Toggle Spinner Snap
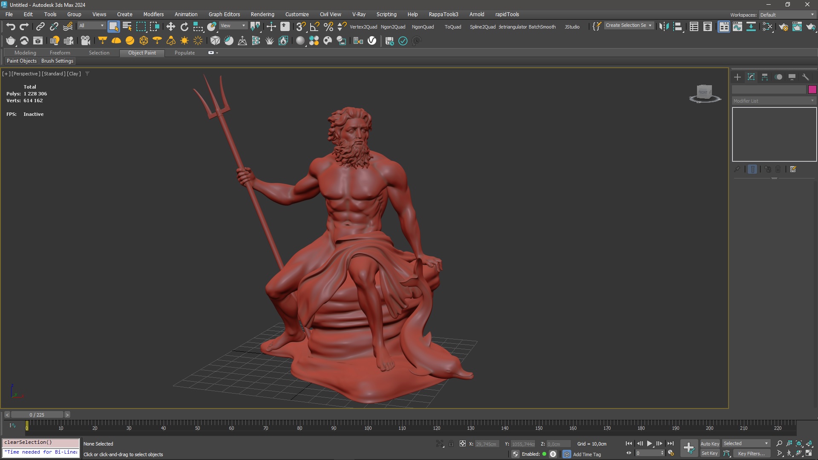This screenshot has width=818, height=460. 342,26
